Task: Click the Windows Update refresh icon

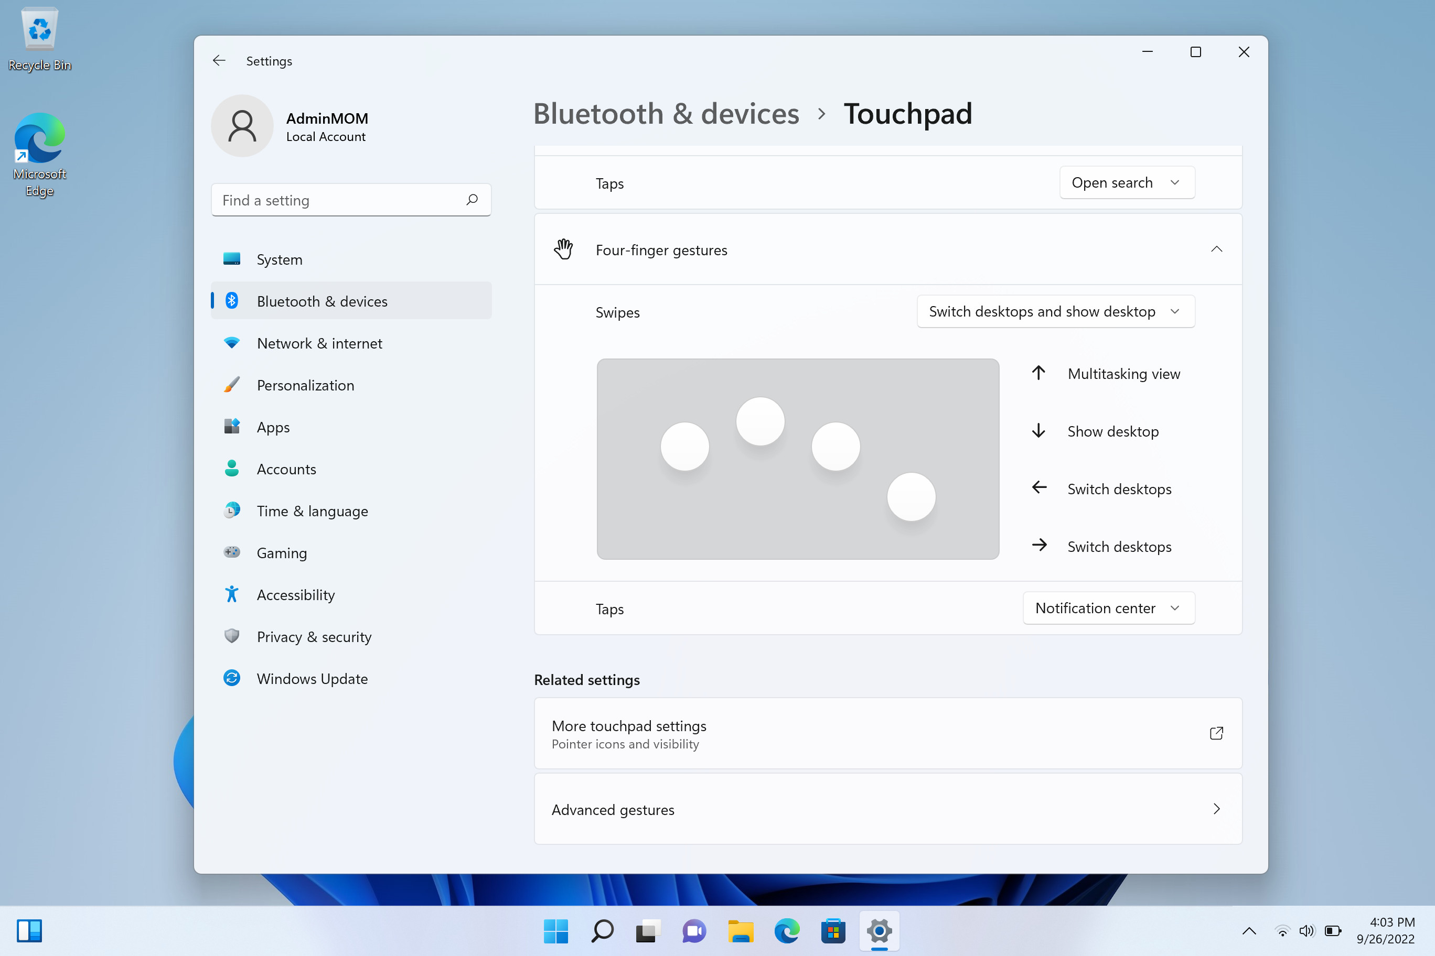Action: (x=232, y=678)
